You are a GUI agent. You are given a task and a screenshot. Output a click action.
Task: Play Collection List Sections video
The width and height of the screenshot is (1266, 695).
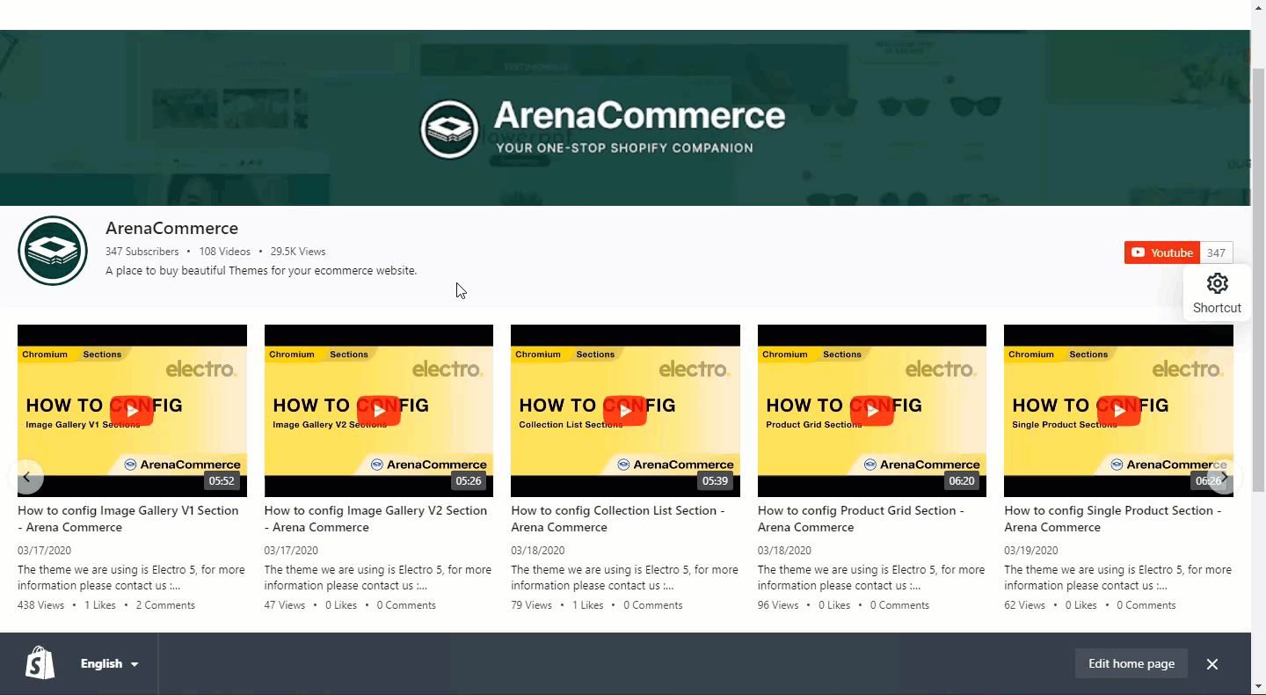coord(625,410)
